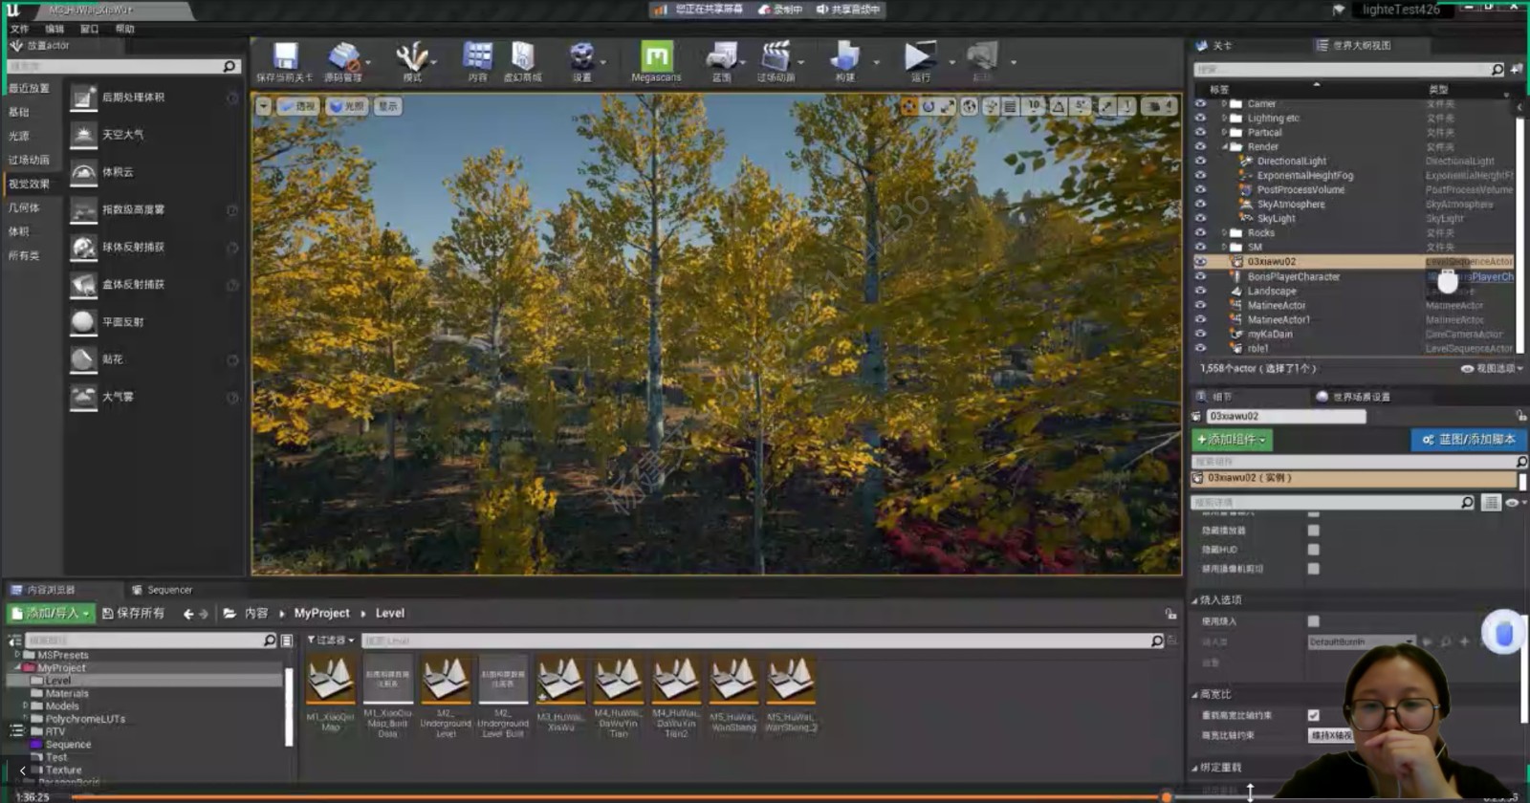
Task: Click the content browser back arrow
Action: [x=188, y=614]
